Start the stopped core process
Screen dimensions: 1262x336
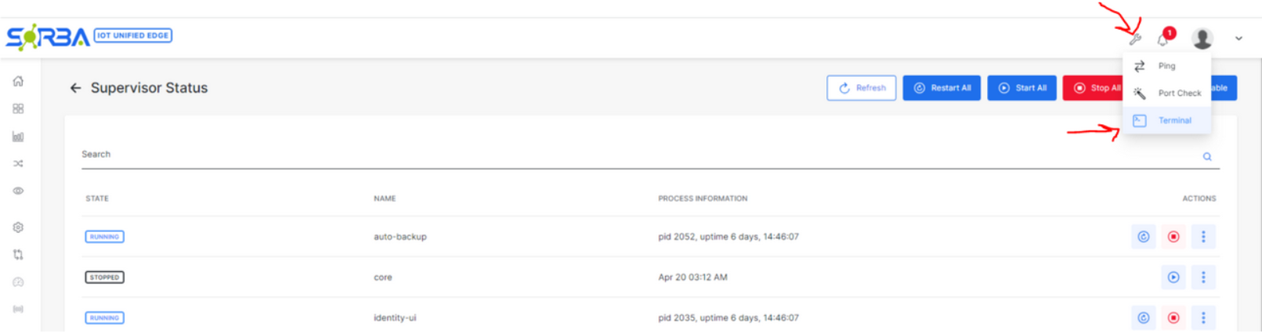1173,277
